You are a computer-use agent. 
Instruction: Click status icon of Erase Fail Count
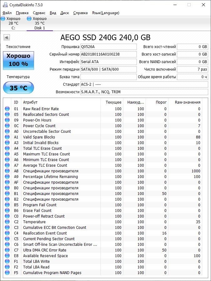pos(7,210)
